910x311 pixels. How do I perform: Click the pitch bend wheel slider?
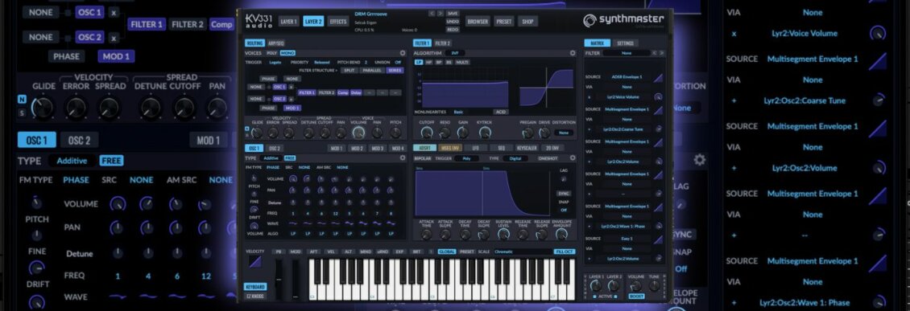[x=279, y=280]
